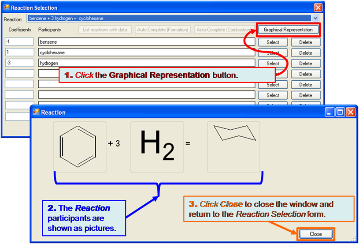Expand the Reaction dropdown list
Viewport: 359px width, 244px height.
(315, 19)
